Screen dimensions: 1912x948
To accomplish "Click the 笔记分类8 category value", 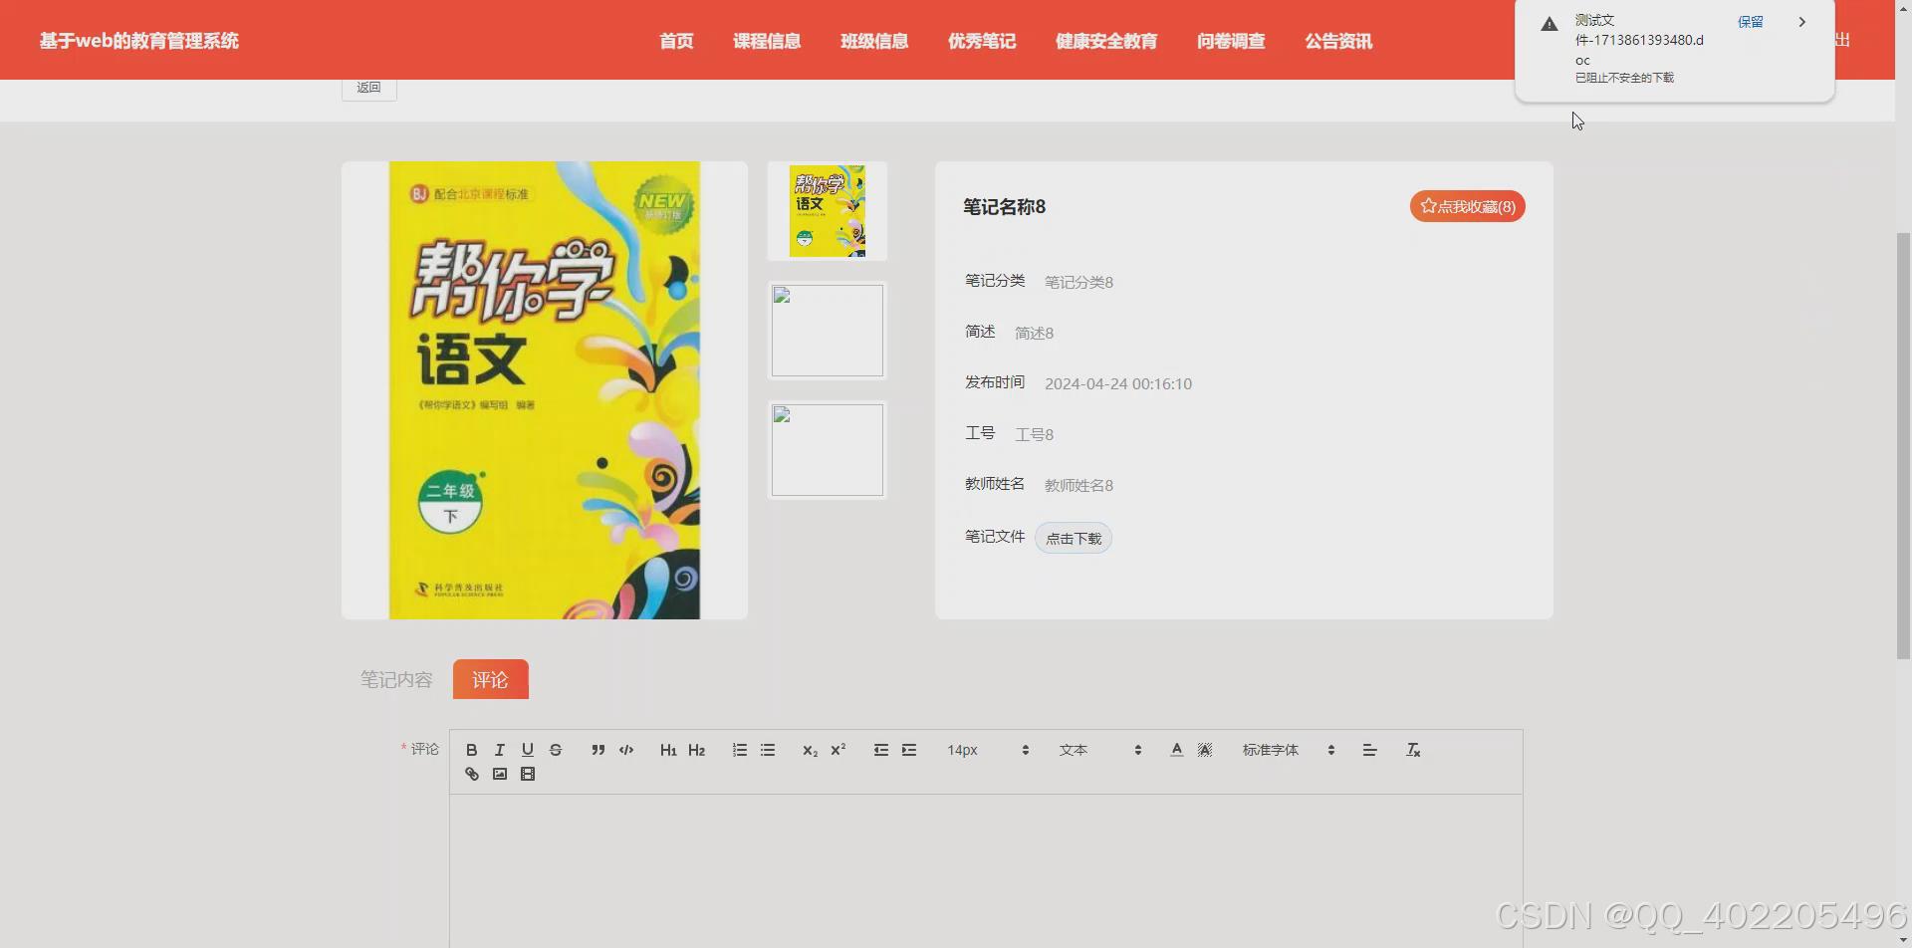I will (1078, 282).
